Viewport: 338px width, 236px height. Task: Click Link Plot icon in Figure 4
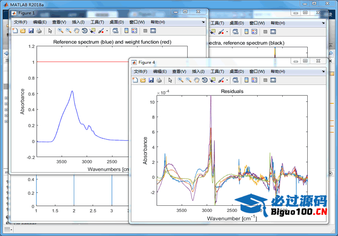coord(235,80)
